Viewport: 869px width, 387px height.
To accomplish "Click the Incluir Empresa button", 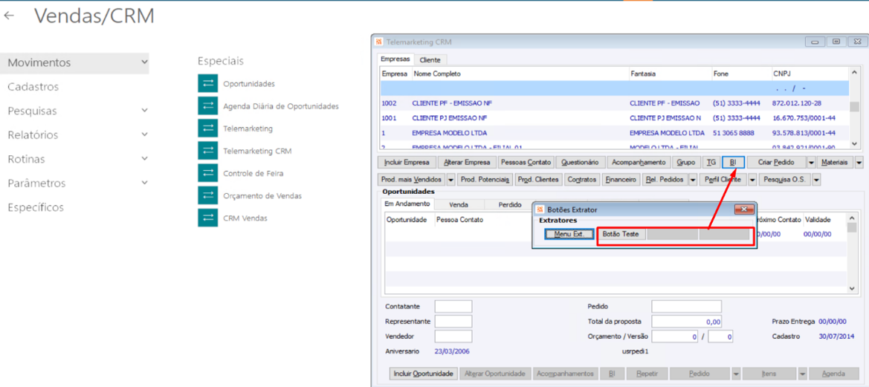I will click(x=407, y=162).
